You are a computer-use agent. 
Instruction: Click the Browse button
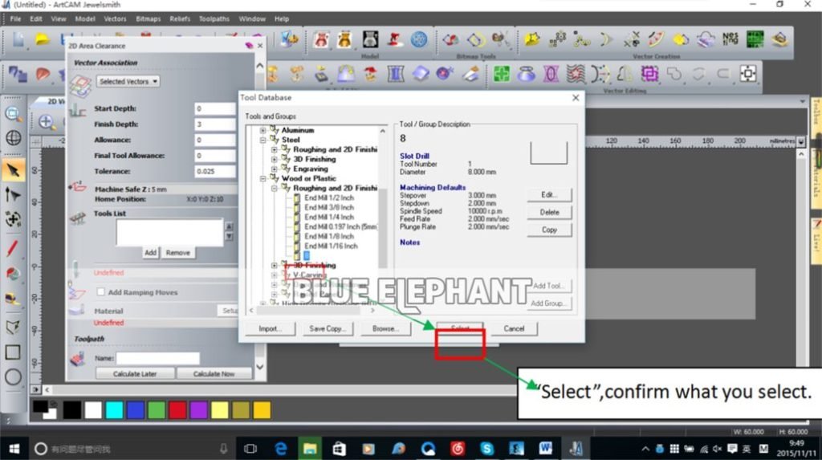[385, 329]
